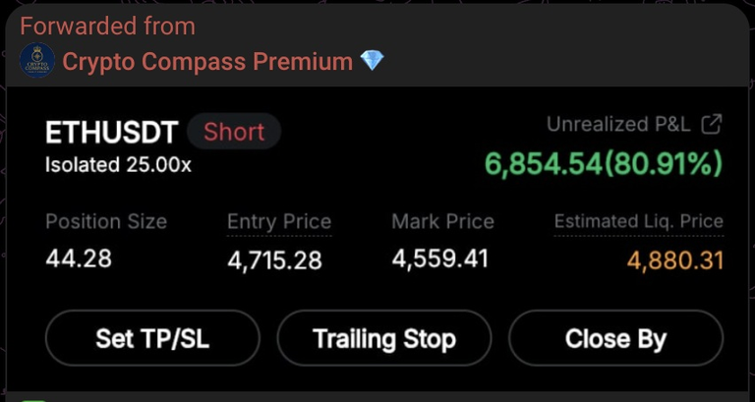Click the 4,715.28 entry price value
This screenshot has width=755, height=402.
pyautogui.click(x=274, y=260)
